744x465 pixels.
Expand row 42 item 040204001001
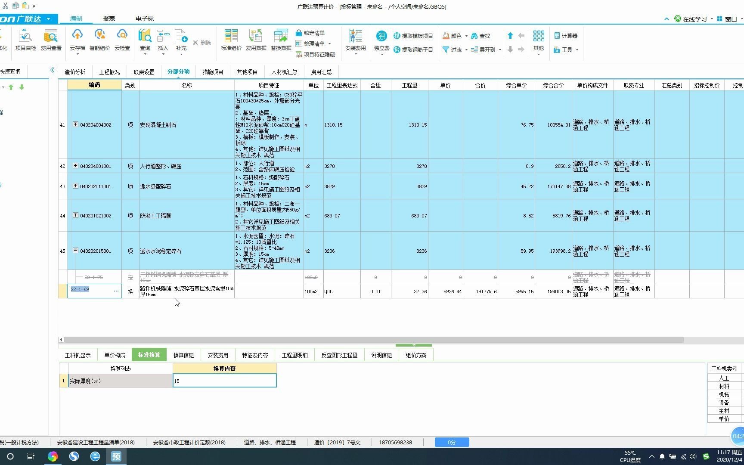[x=75, y=166]
